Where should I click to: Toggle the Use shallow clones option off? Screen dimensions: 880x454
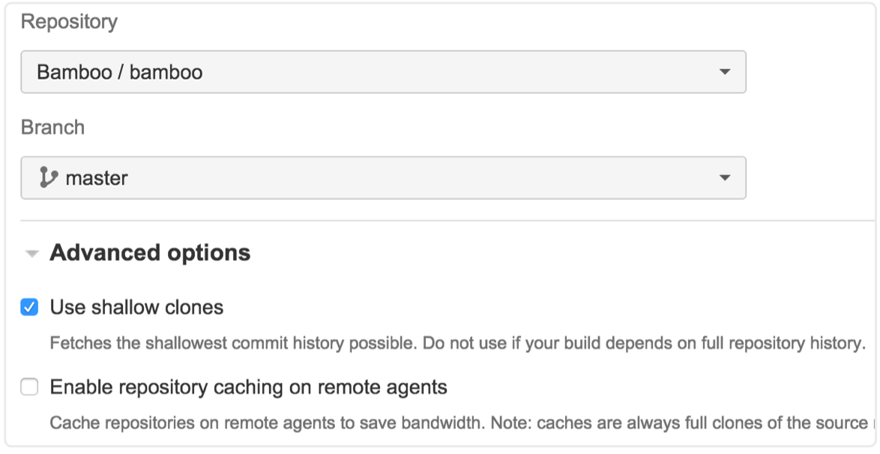pyautogui.click(x=28, y=306)
